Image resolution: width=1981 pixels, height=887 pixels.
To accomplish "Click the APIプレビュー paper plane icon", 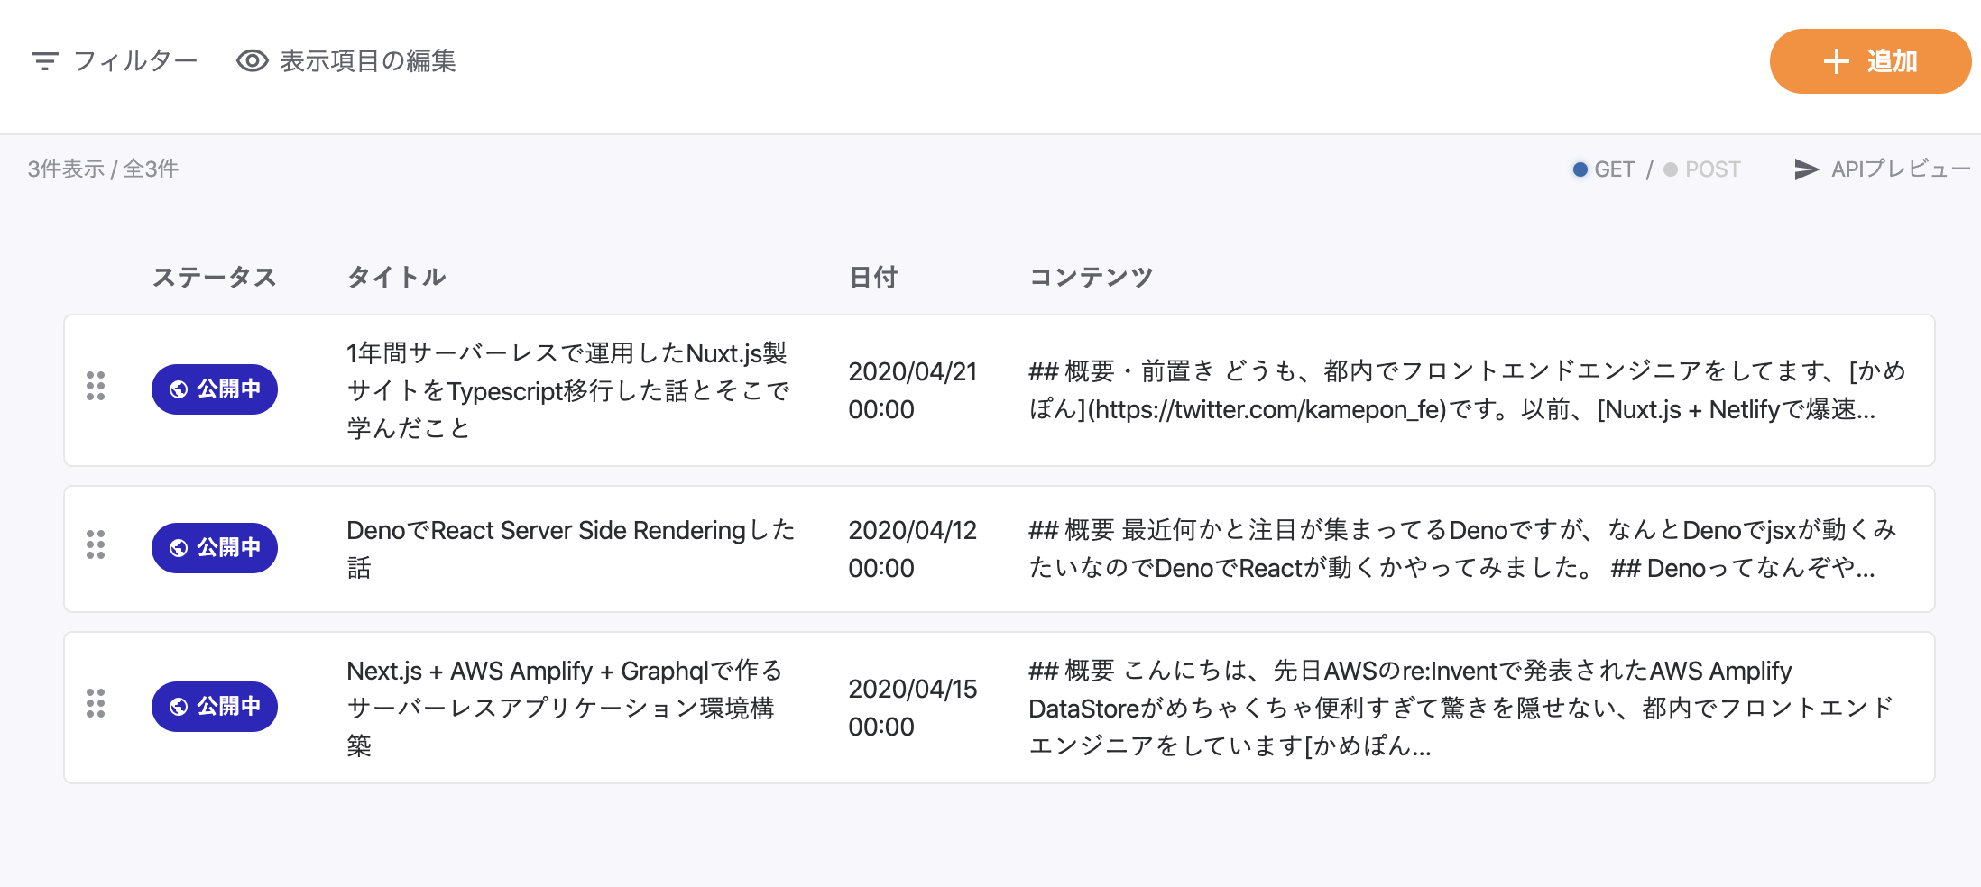I will point(1806,169).
